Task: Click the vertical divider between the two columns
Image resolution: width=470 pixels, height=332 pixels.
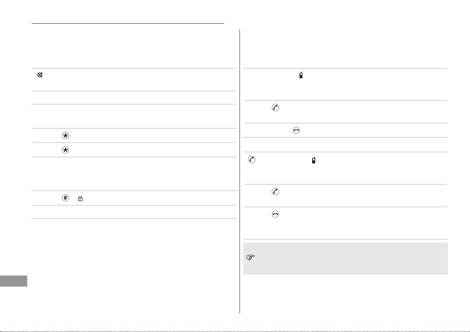Action: (x=240, y=171)
